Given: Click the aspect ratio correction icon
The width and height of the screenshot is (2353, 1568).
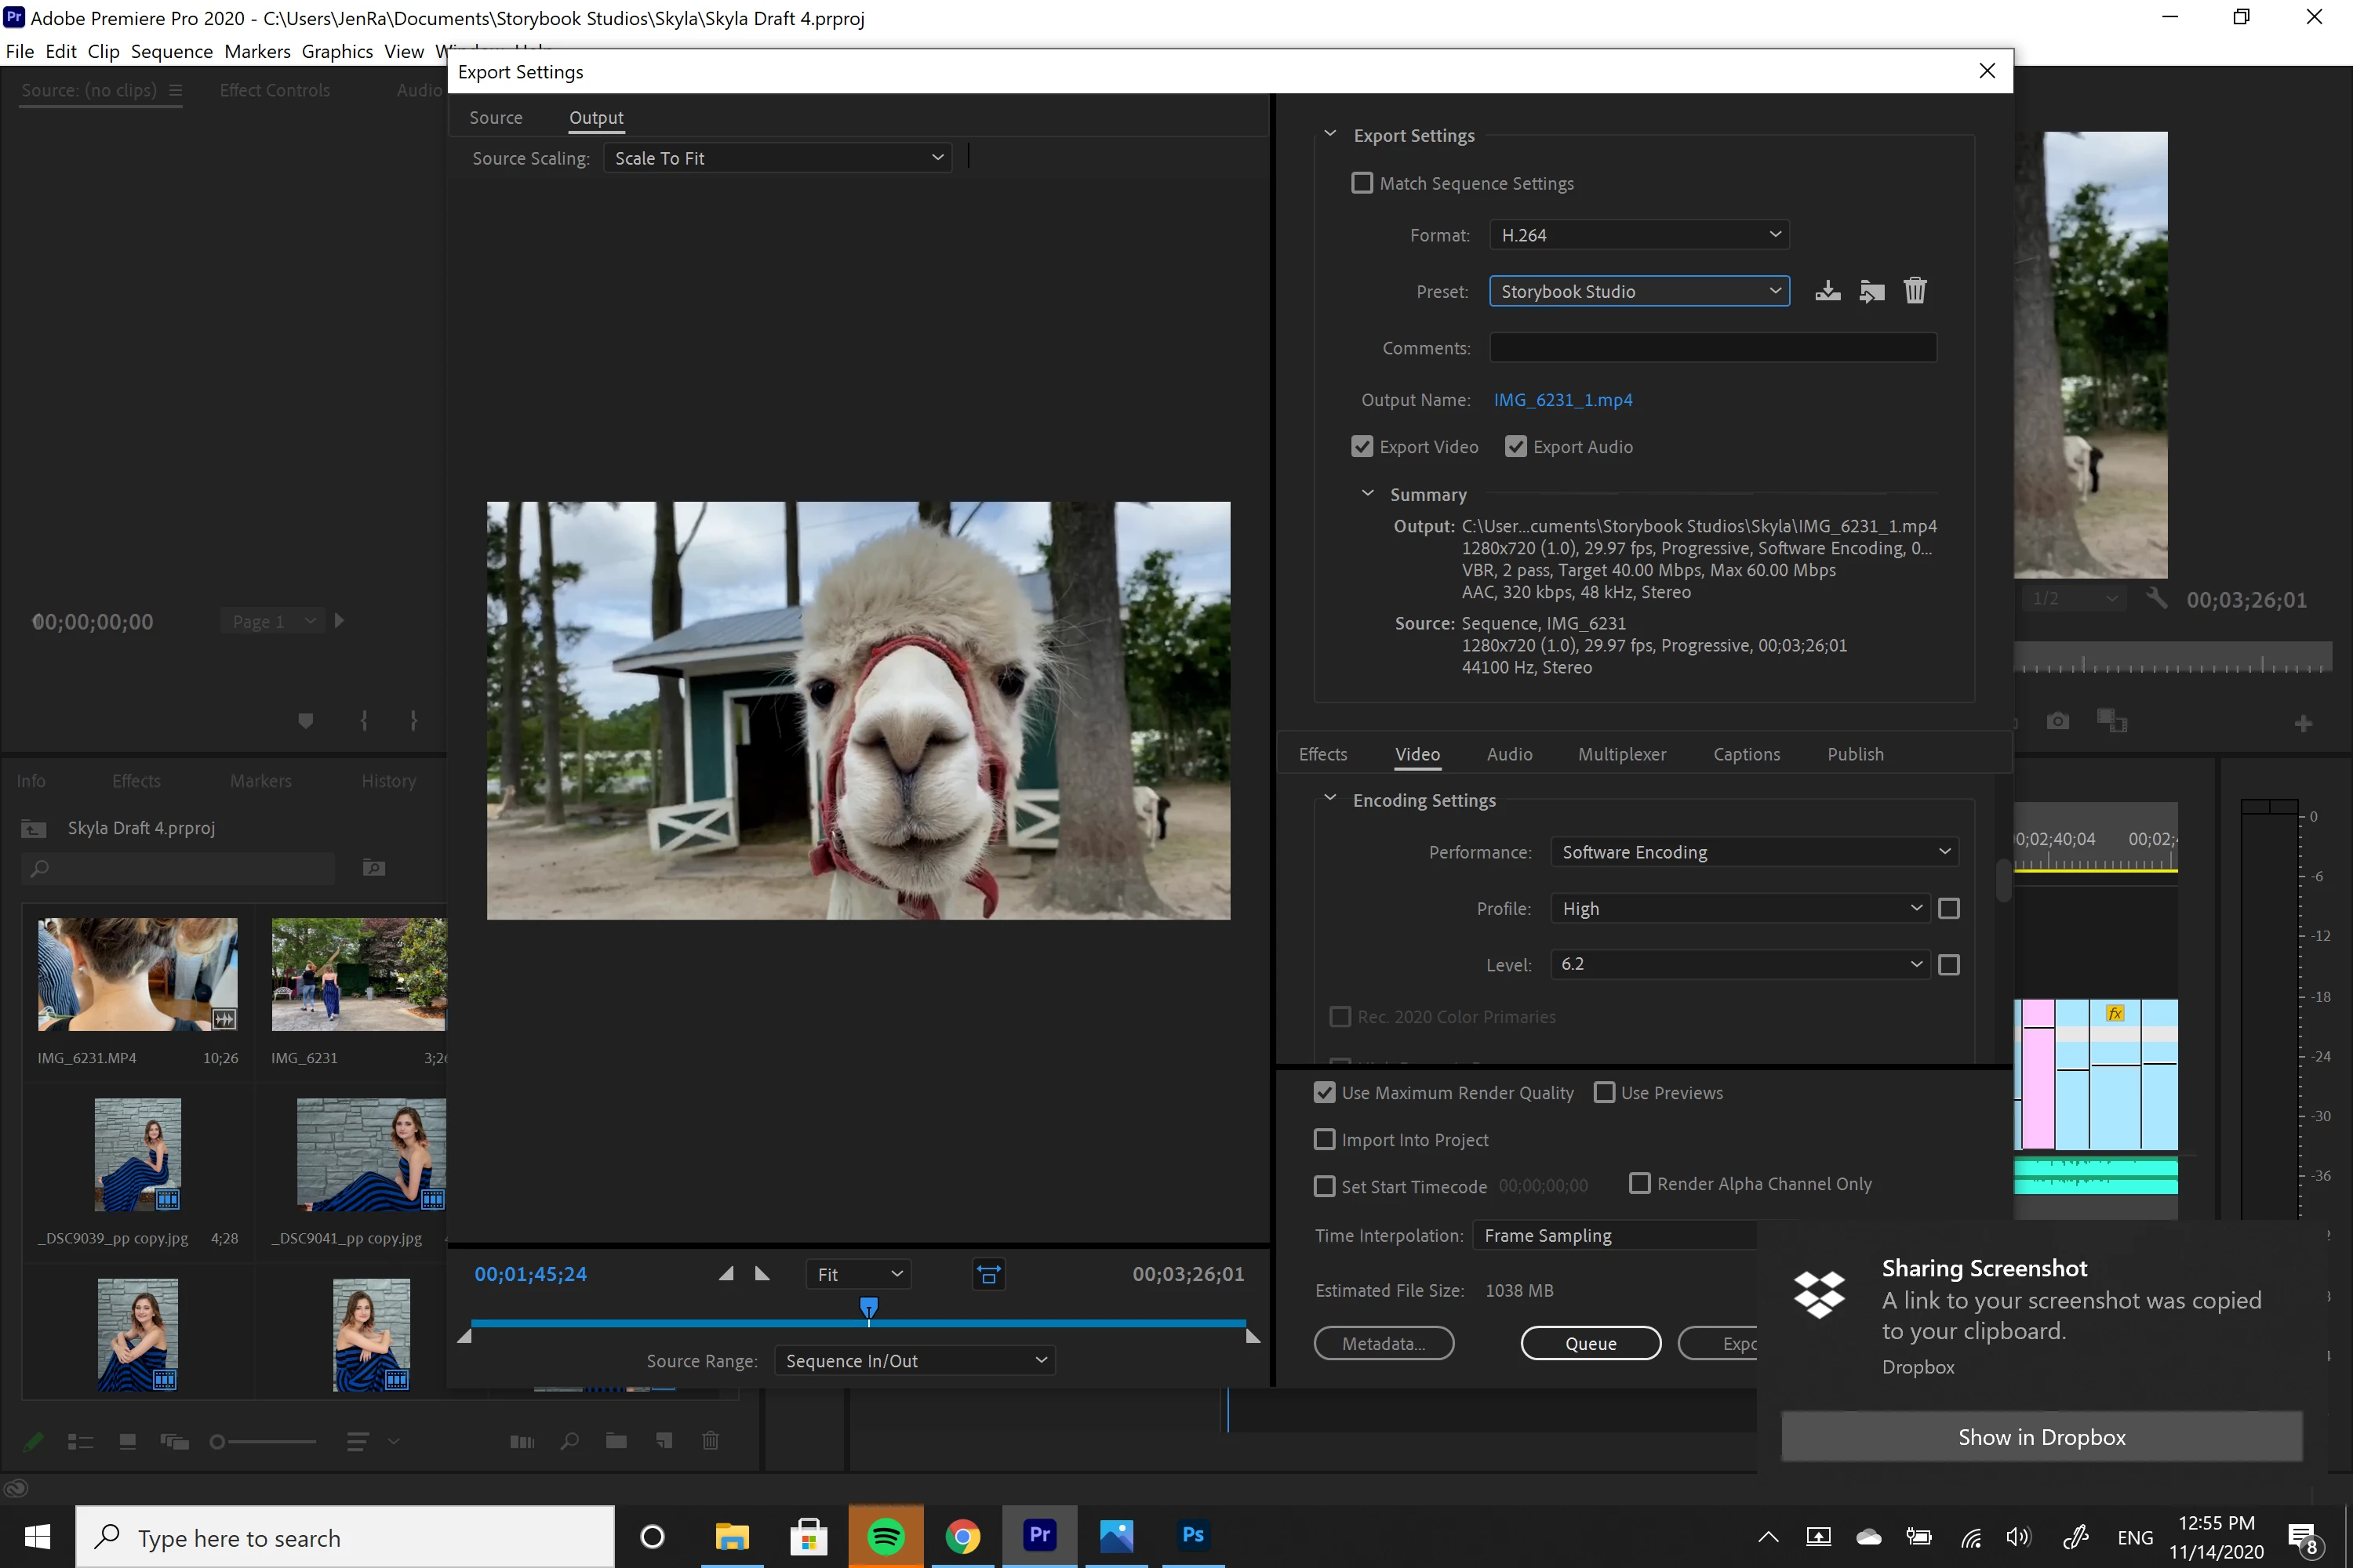Looking at the screenshot, I should click(x=988, y=1274).
